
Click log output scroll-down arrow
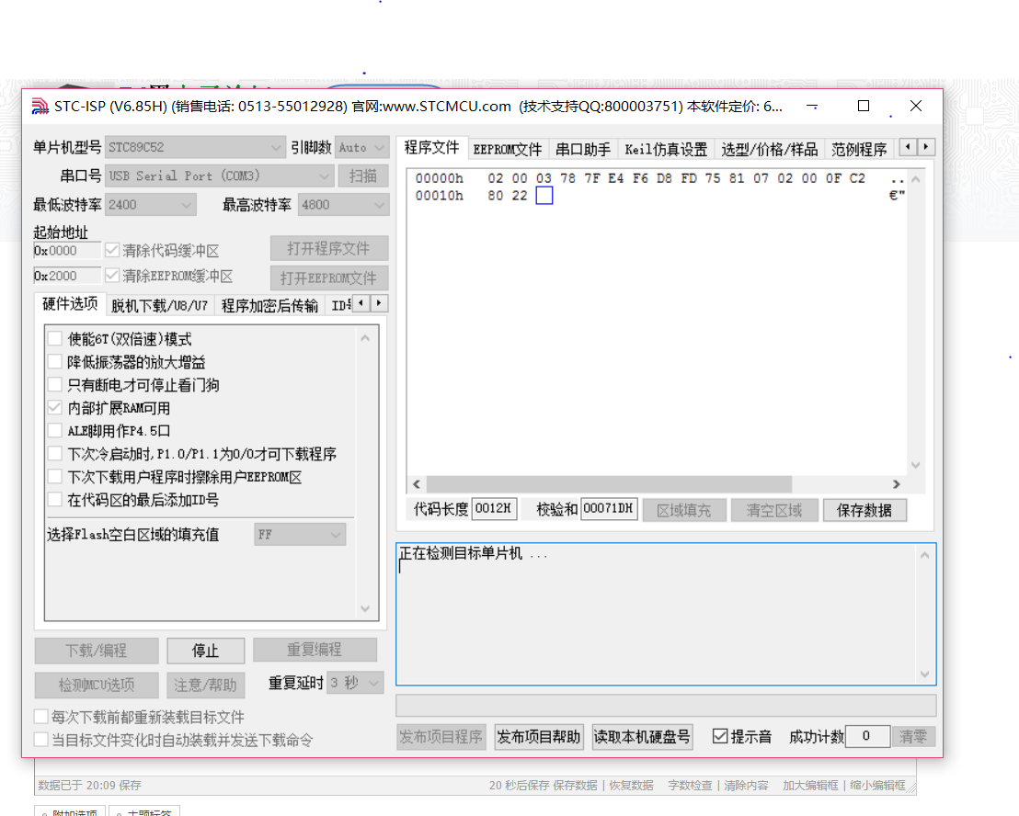925,674
